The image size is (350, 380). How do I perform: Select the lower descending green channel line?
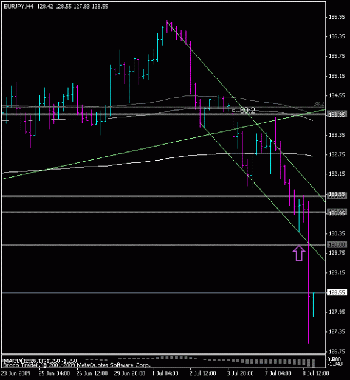point(262,190)
